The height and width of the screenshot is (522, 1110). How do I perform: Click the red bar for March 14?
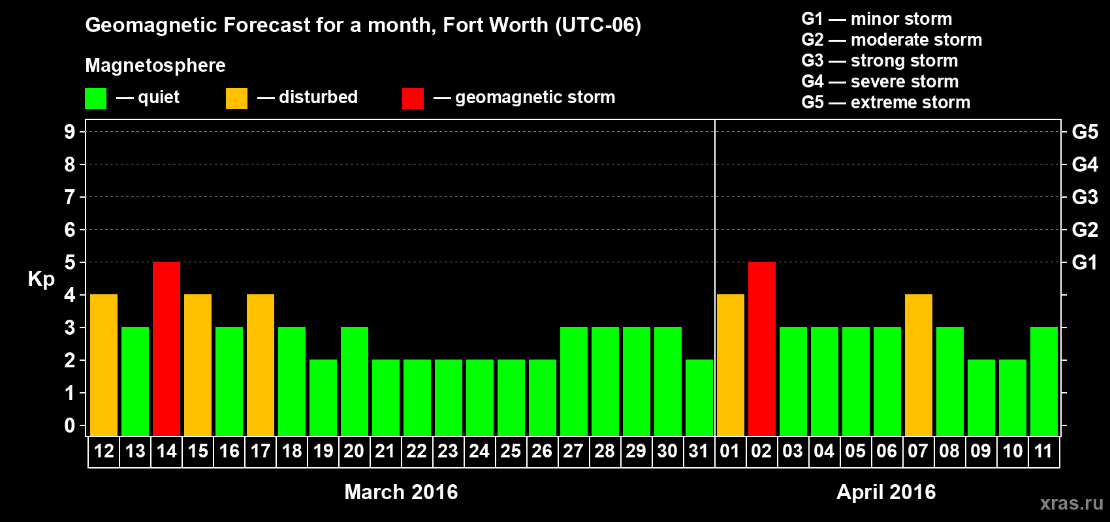tap(166, 348)
